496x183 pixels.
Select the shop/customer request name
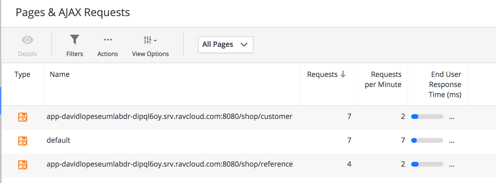point(169,116)
